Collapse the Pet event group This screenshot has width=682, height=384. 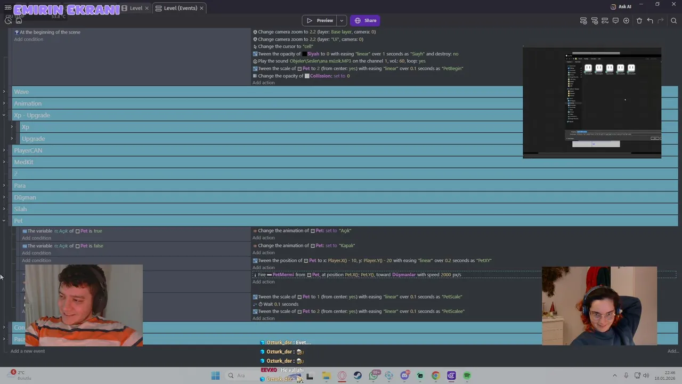click(x=4, y=221)
